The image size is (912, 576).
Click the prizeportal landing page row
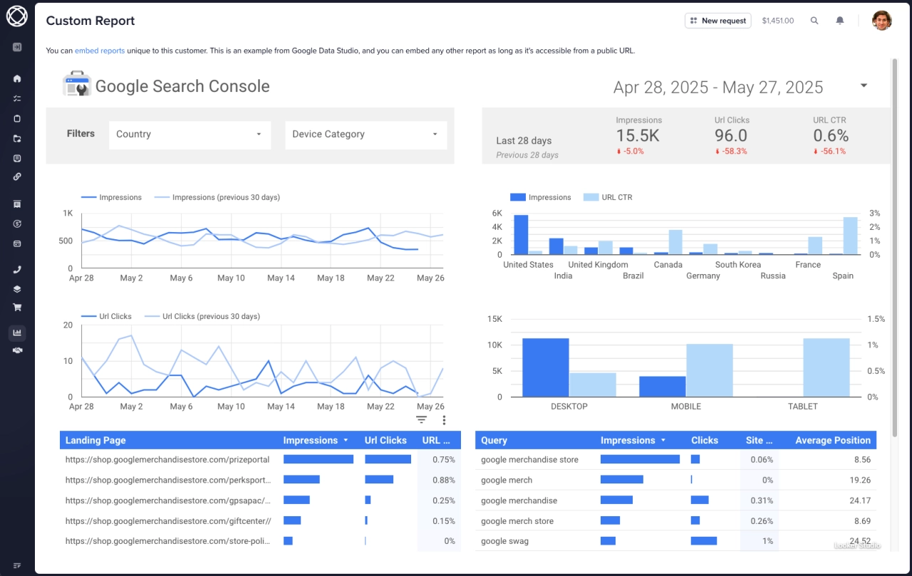click(x=260, y=459)
